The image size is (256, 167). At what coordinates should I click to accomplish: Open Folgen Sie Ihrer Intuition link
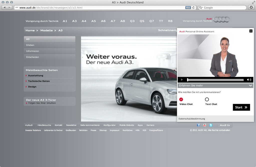pos(42,103)
